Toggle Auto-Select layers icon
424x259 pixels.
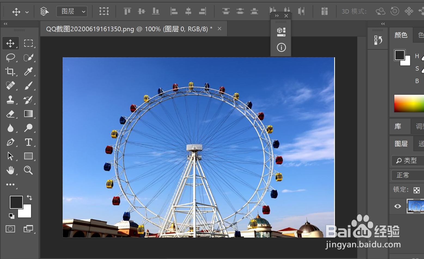pos(44,11)
